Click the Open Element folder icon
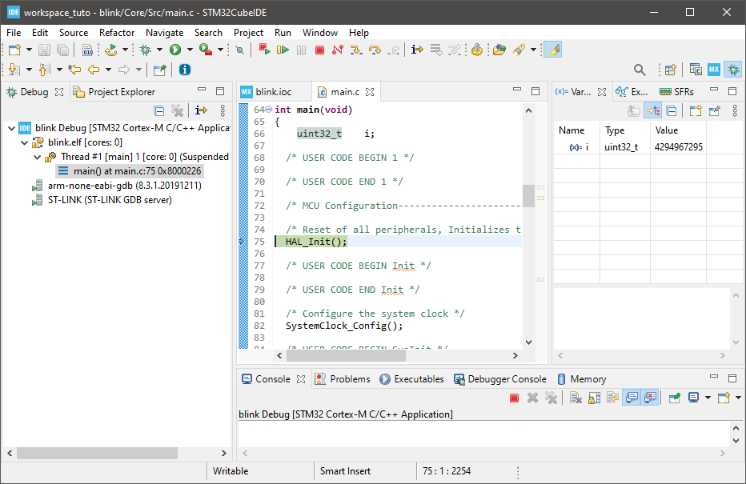Screen dimensions: 746x484 coord(499,50)
